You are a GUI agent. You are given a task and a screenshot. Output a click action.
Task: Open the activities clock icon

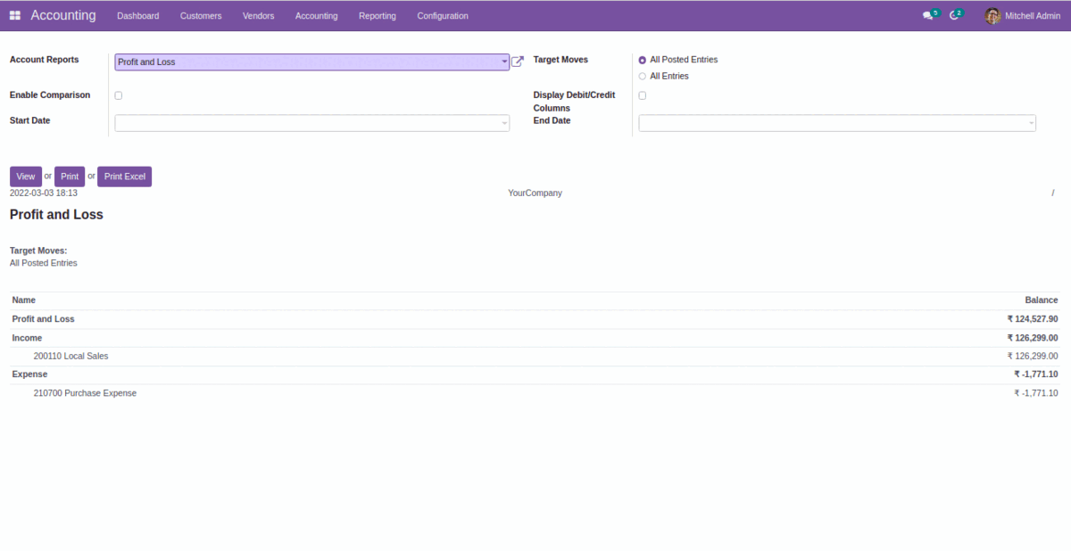954,15
